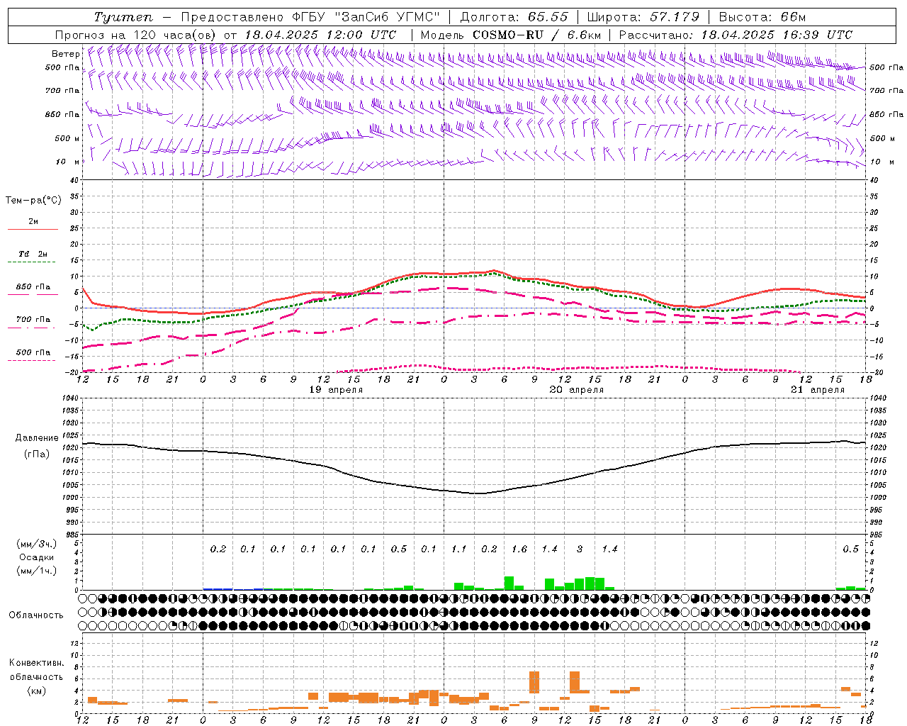Click the 'Td 2м' dew point legend entry
This screenshot has height=726, width=907.
33,254
